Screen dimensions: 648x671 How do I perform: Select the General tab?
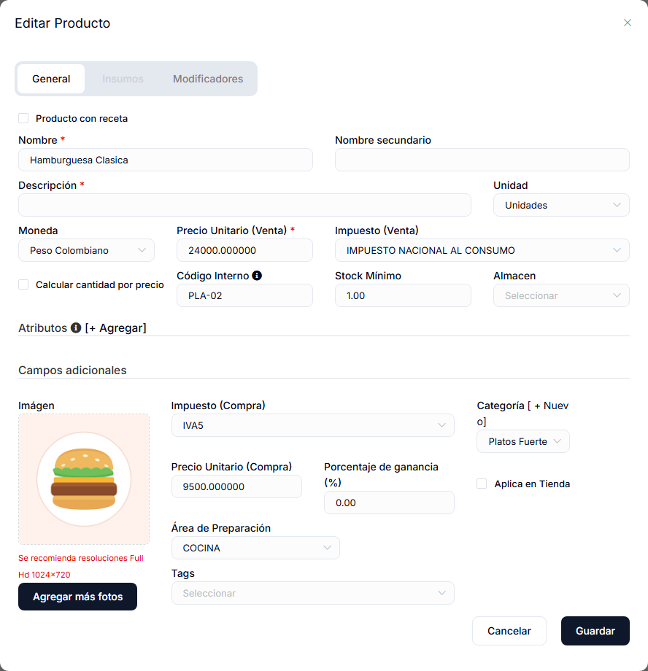[x=51, y=79]
